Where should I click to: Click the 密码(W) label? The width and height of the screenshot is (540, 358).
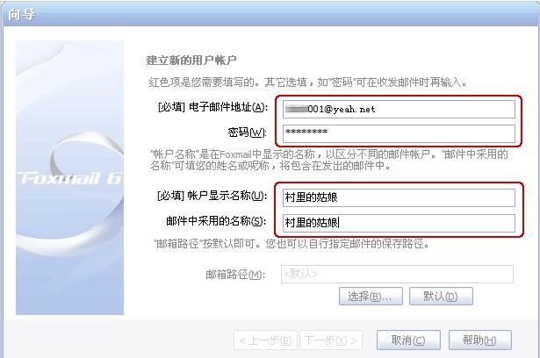248,132
